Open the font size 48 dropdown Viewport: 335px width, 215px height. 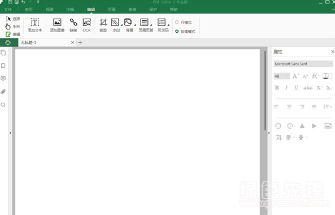click(282, 76)
